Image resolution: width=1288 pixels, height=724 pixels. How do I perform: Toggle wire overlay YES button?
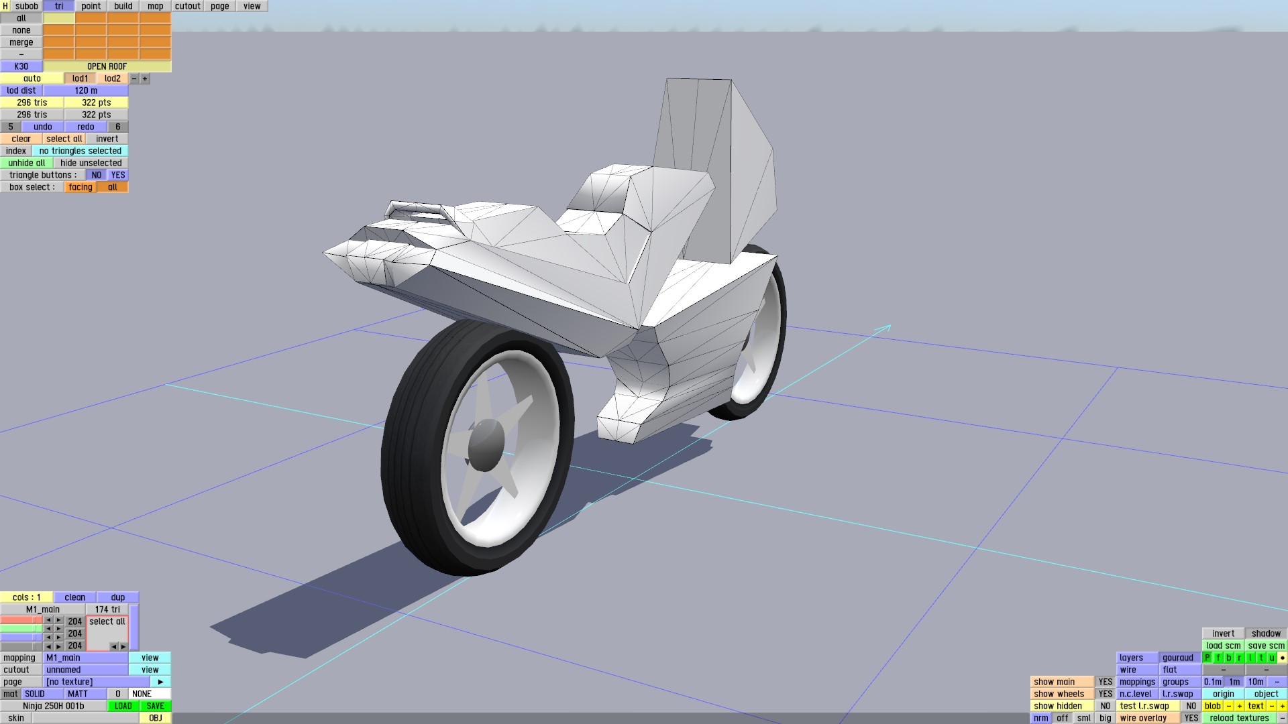[1191, 718]
